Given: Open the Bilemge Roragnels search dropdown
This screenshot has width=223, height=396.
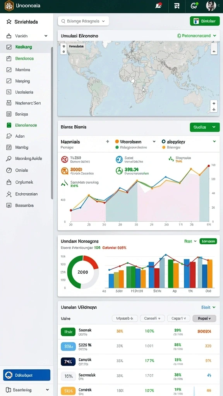Looking at the screenshot, I should click(x=83, y=22).
